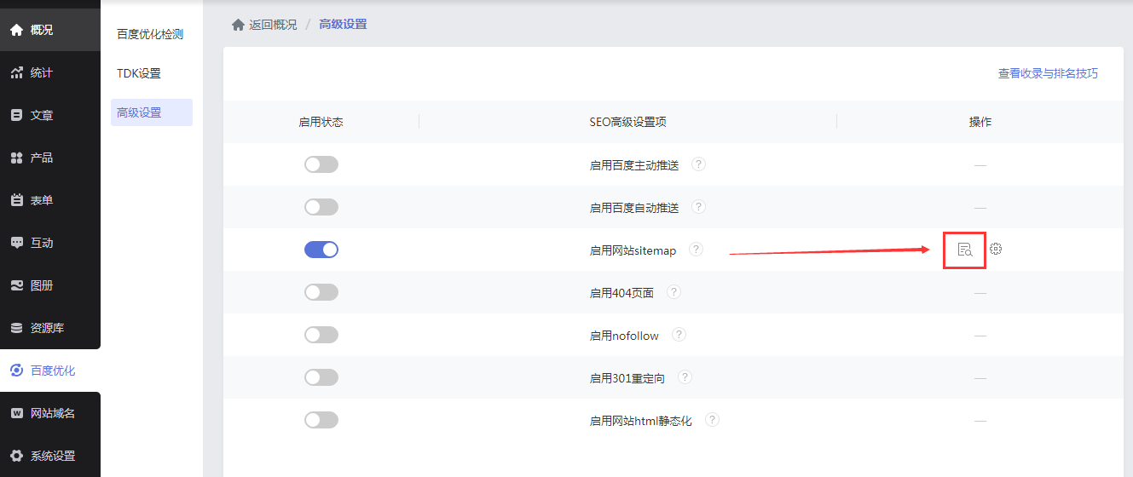Image resolution: width=1133 pixels, height=477 pixels.
Task: Enable the 启用百度主动推送 switch
Action: coord(321,164)
